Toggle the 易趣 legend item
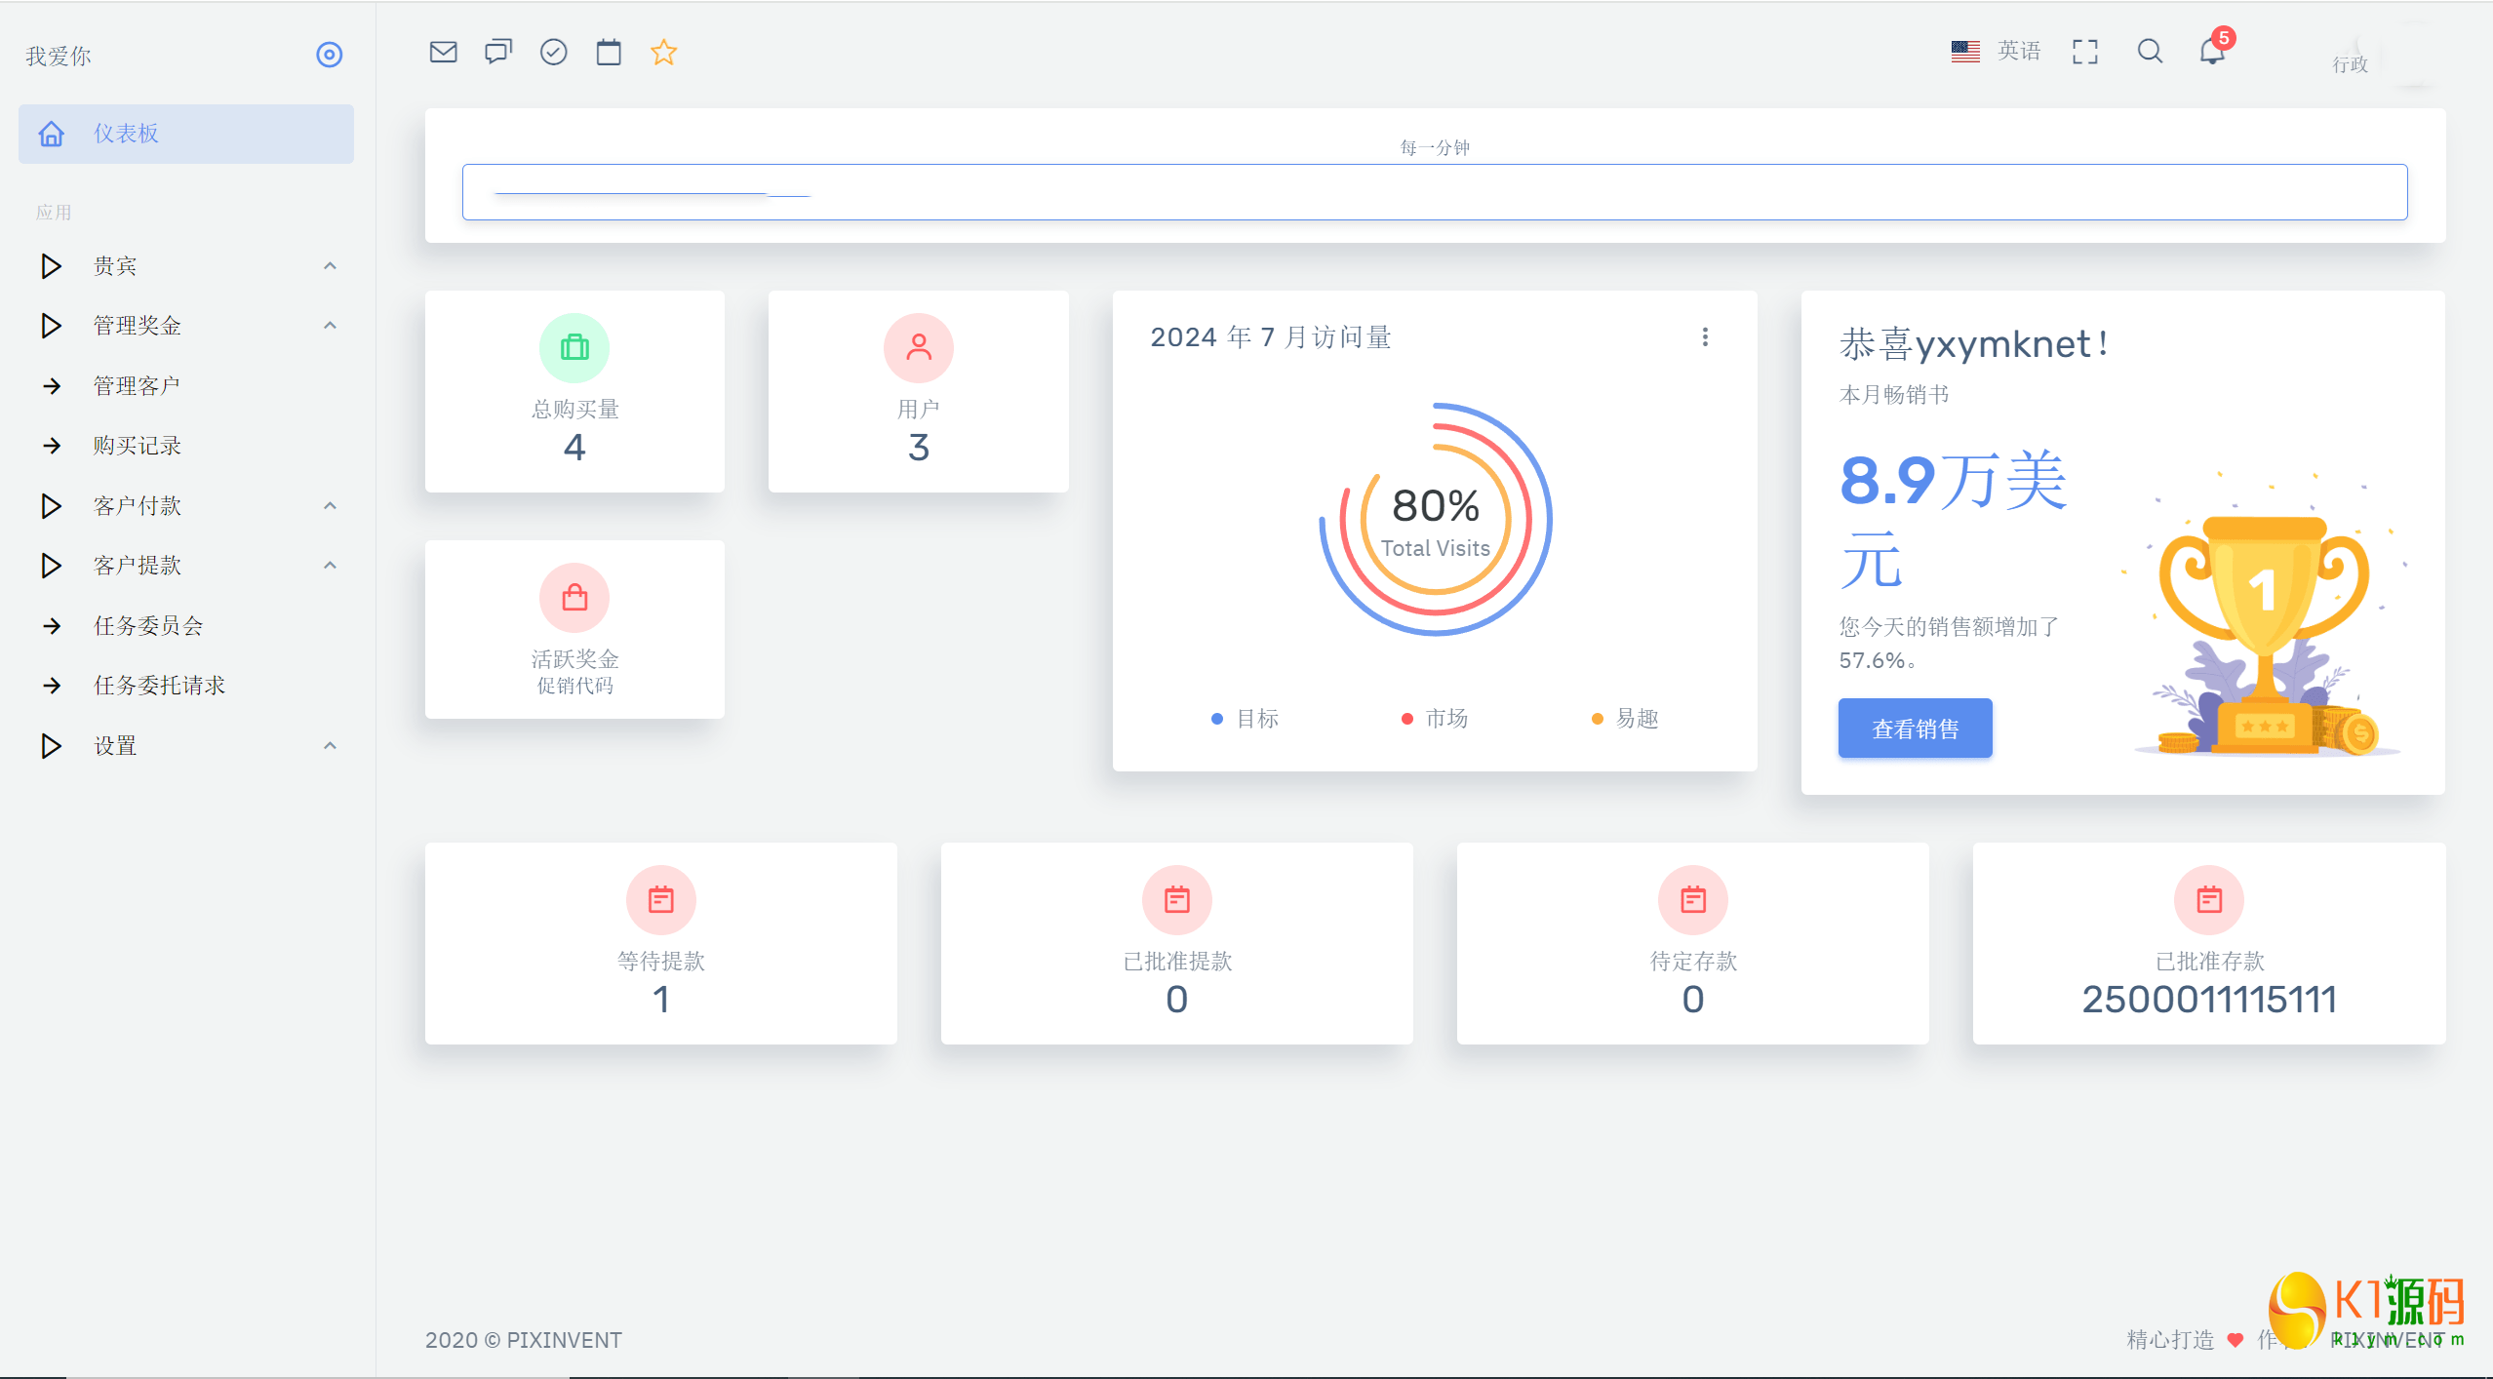The width and height of the screenshot is (2493, 1379). coord(1625,719)
